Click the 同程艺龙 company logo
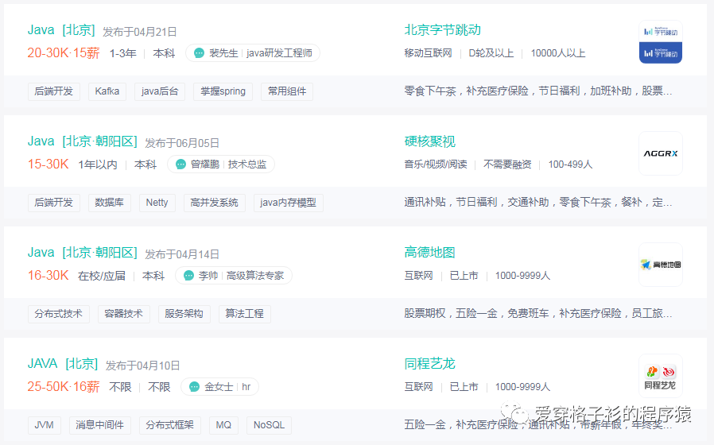 point(661,376)
